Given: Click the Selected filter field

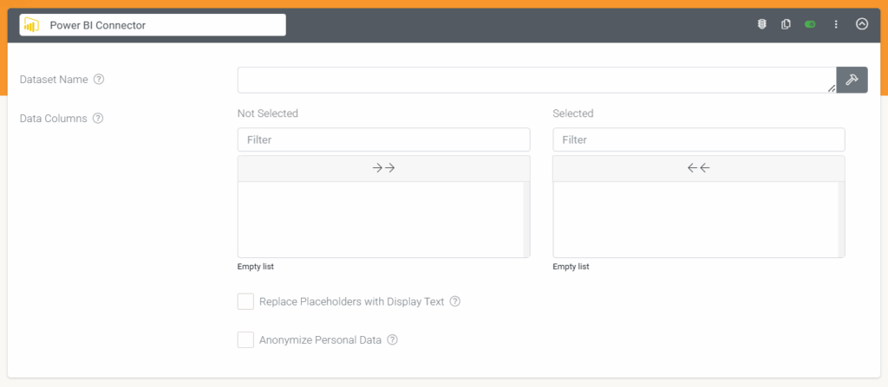Looking at the screenshot, I should pos(699,139).
